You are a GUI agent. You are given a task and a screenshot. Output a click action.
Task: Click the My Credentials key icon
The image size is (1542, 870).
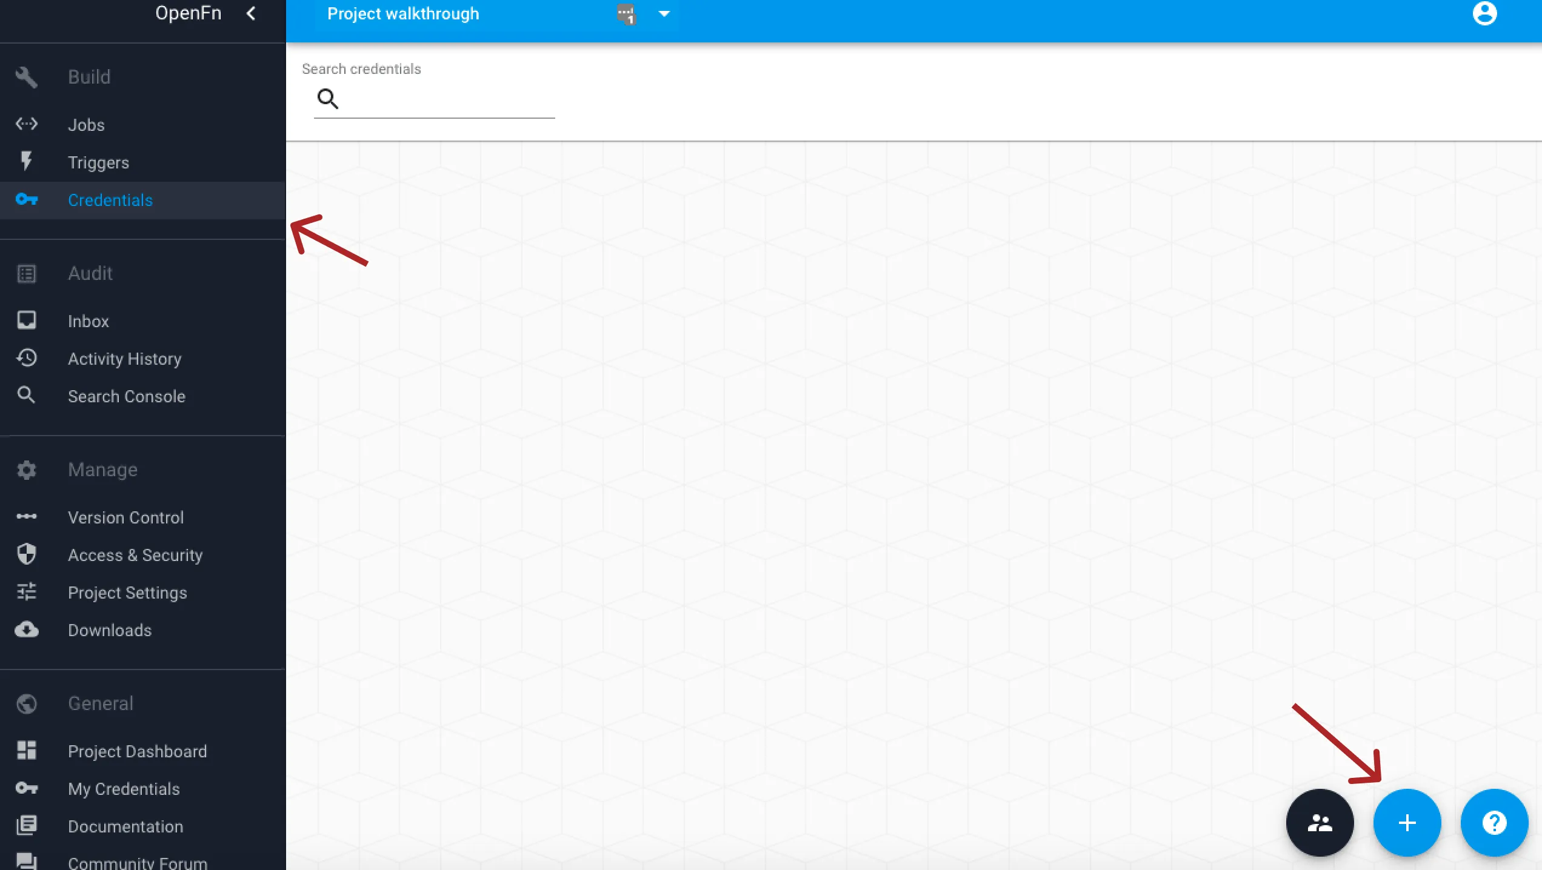pyautogui.click(x=26, y=788)
